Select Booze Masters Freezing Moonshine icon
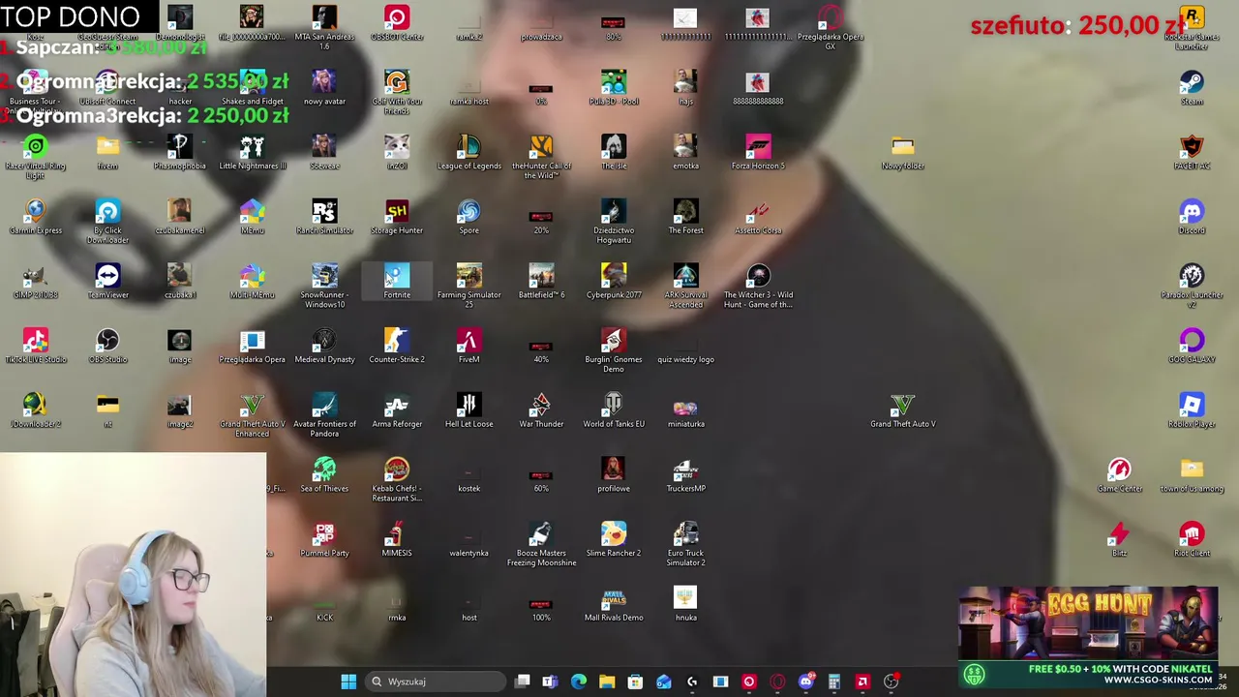 (541, 543)
